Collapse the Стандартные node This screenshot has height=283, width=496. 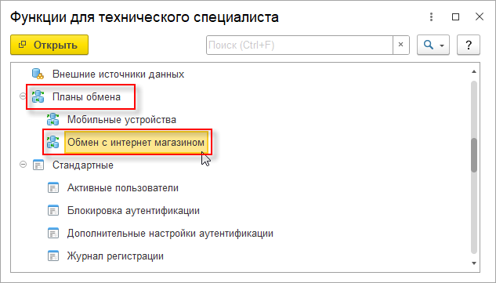[23, 165]
